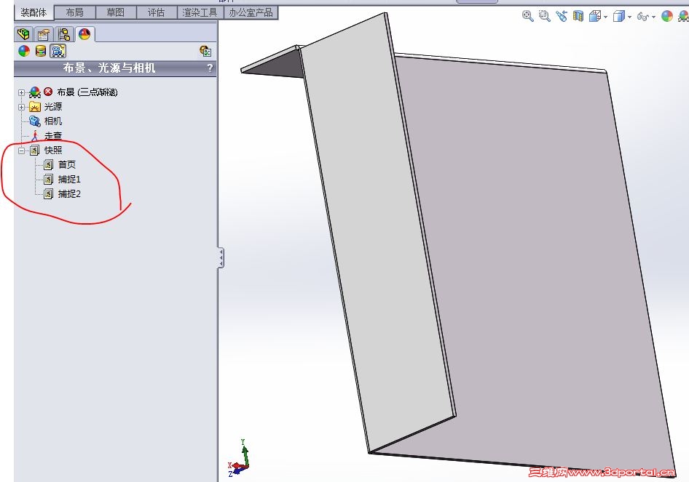Image resolution: width=689 pixels, height=482 pixels.
Task: Click the red error mark beside 布景
Action: [48, 91]
